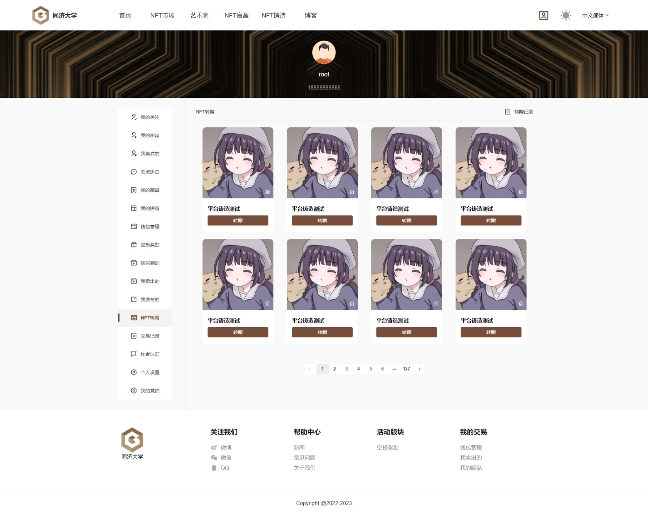Click the 同济大学 logo in header
Screen dimensions: 648x516
tap(54, 15)
